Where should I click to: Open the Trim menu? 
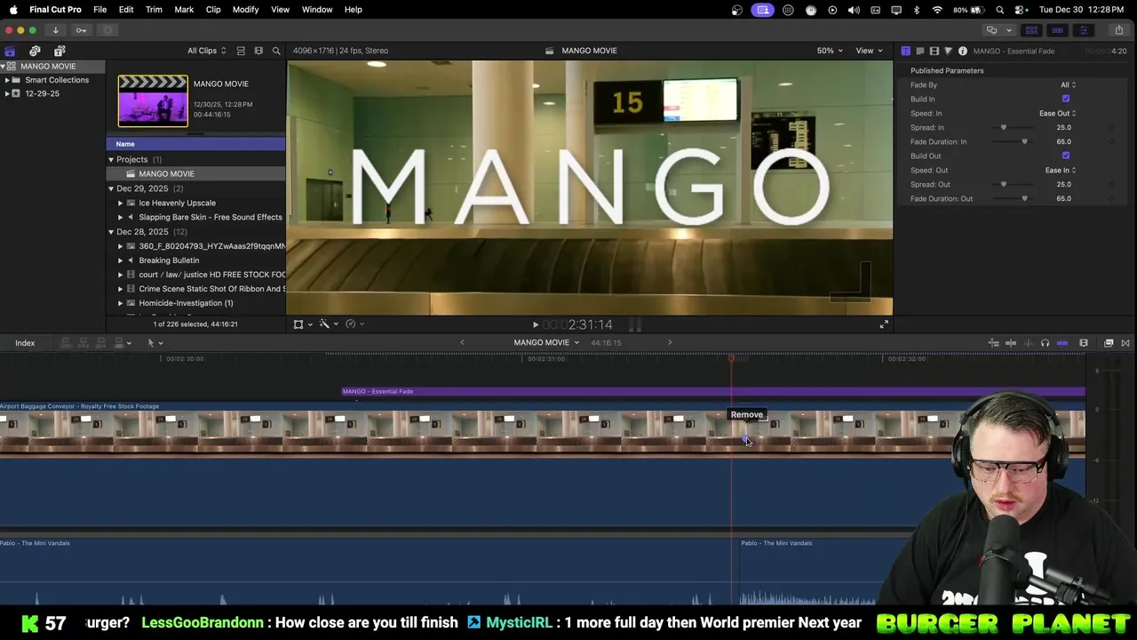coord(154,10)
